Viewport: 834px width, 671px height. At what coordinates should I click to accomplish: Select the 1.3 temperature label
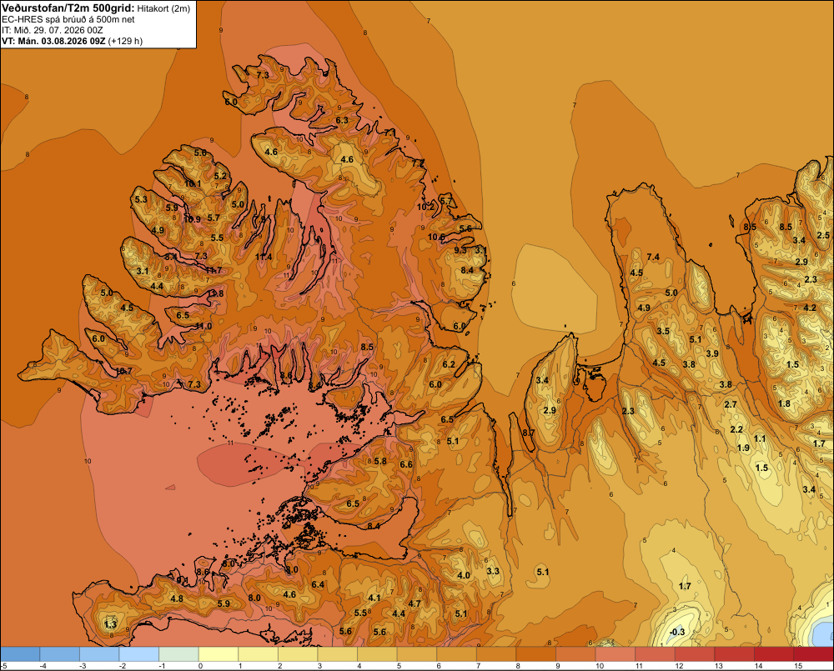[x=110, y=624]
